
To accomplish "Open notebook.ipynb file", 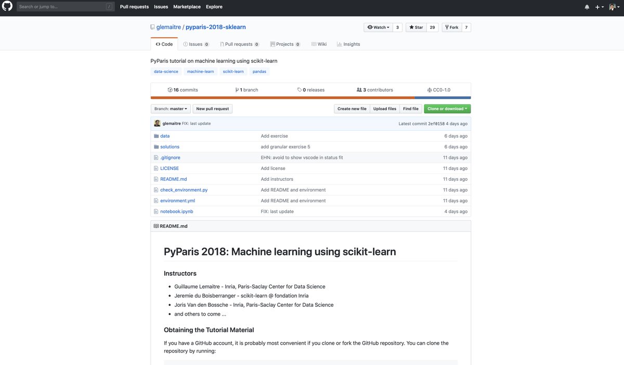I will (x=177, y=211).
